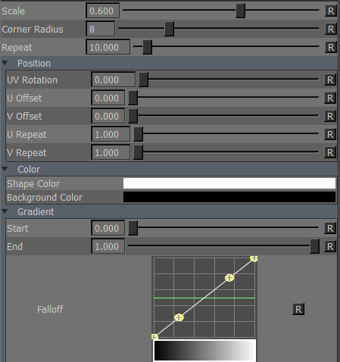The height and width of the screenshot is (362, 340).
Task: Select the lower-middle Falloff curve point
Action: [179, 317]
